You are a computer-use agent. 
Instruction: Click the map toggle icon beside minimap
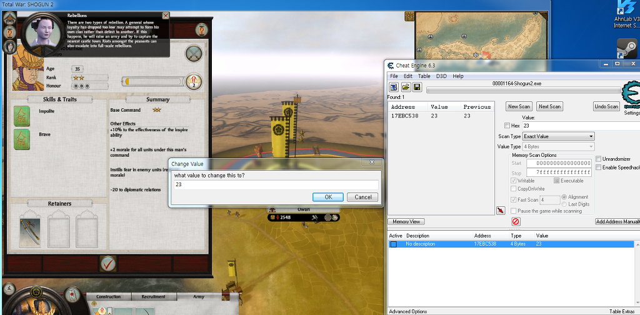tap(409, 16)
